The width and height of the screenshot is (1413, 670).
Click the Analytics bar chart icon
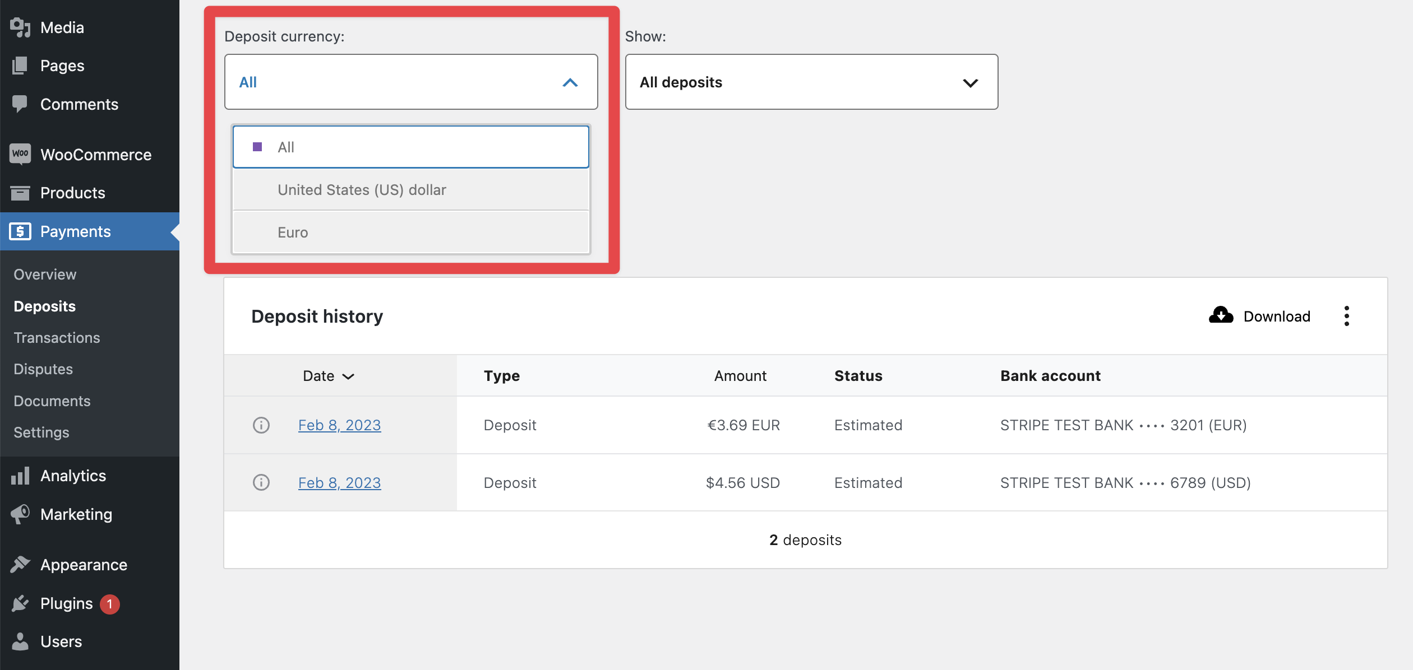[20, 476]
